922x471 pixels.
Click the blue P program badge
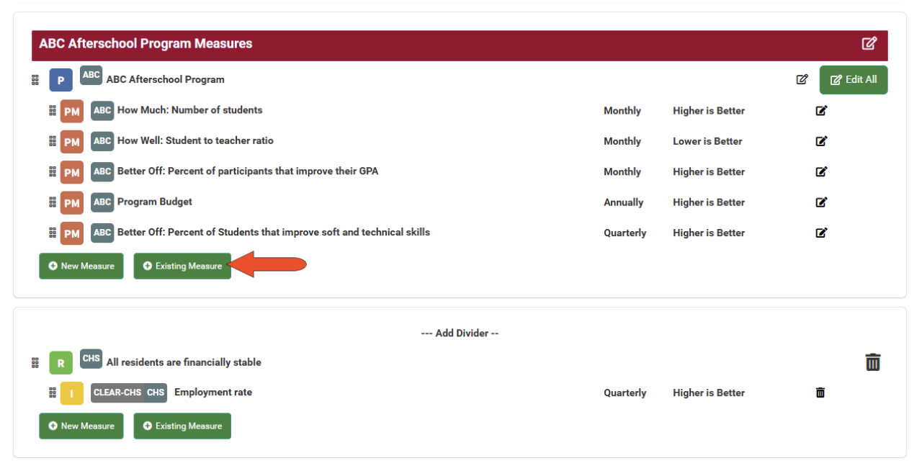coord(61,80)
